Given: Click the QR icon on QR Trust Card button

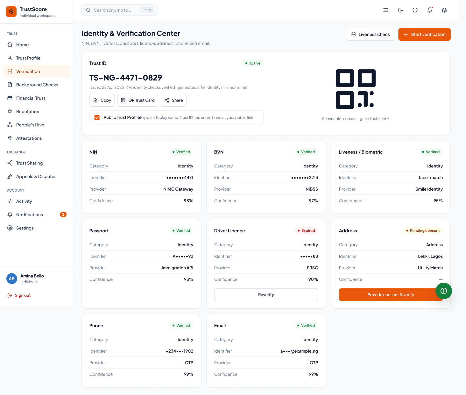Looking at the screenshot, I should (x=123, y=100).
